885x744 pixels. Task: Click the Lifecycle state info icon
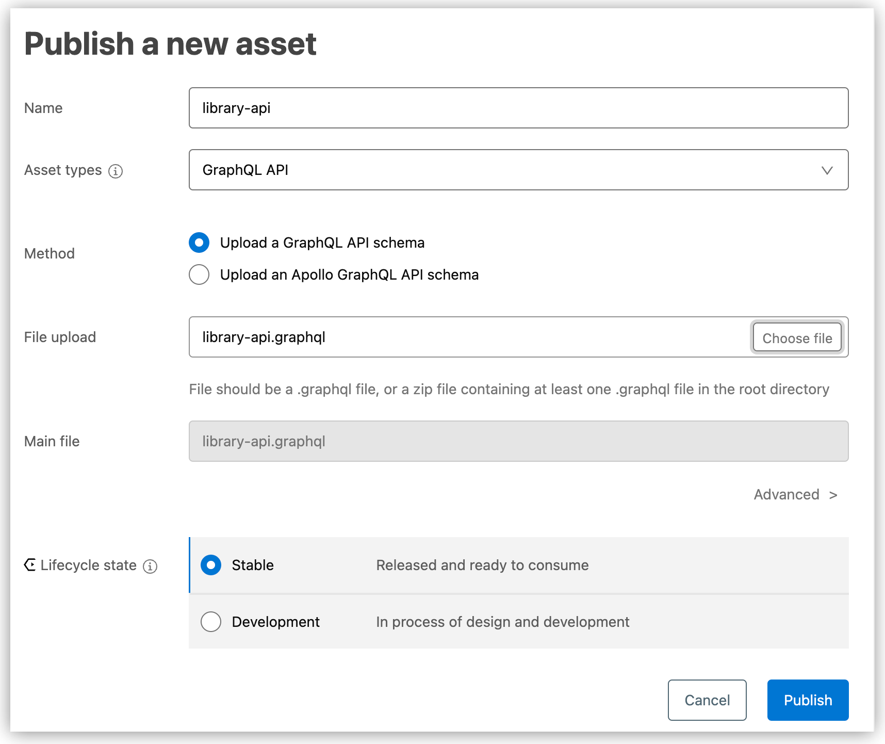point(150,566)
